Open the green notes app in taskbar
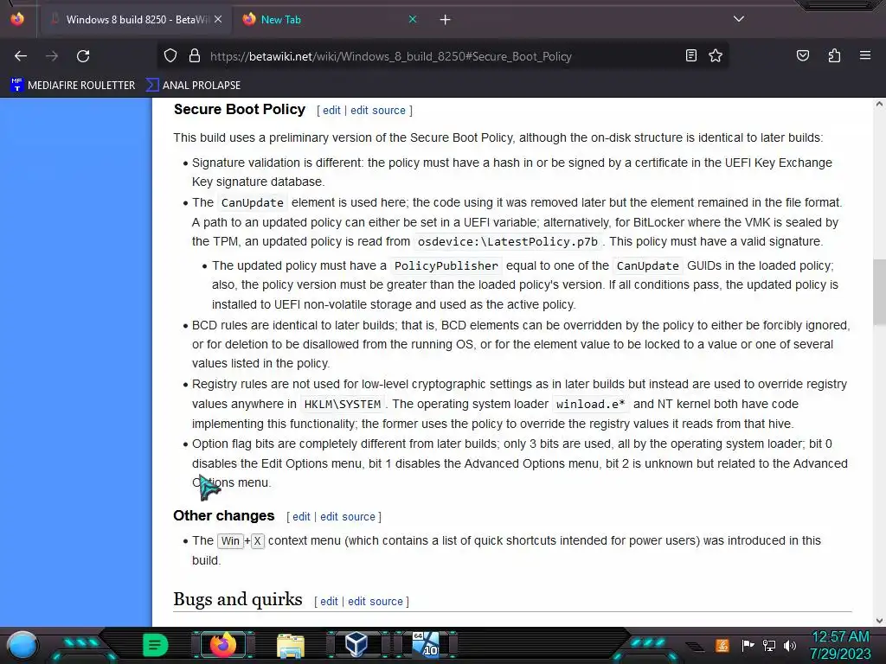The width and height of the screenshot is (886, 664). point(155,645)
